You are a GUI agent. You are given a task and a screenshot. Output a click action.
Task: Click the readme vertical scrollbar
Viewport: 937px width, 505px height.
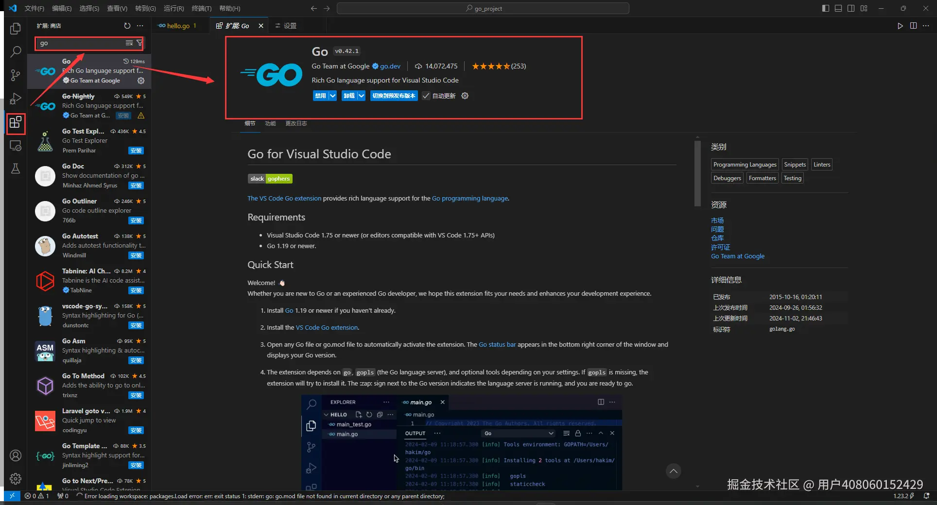[697, 173]
